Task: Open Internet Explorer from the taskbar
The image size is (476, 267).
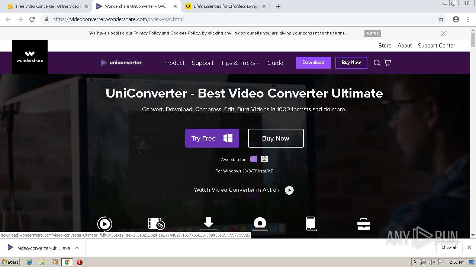Action: [30, 262]
